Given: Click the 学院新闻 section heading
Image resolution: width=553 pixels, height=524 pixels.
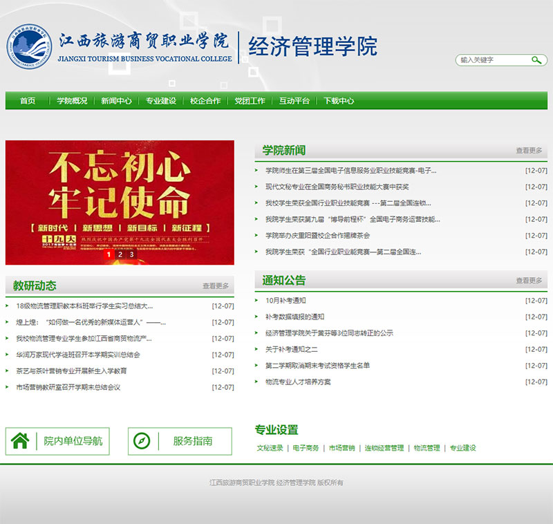Looking at the screenshot, I should pos(284,150).
